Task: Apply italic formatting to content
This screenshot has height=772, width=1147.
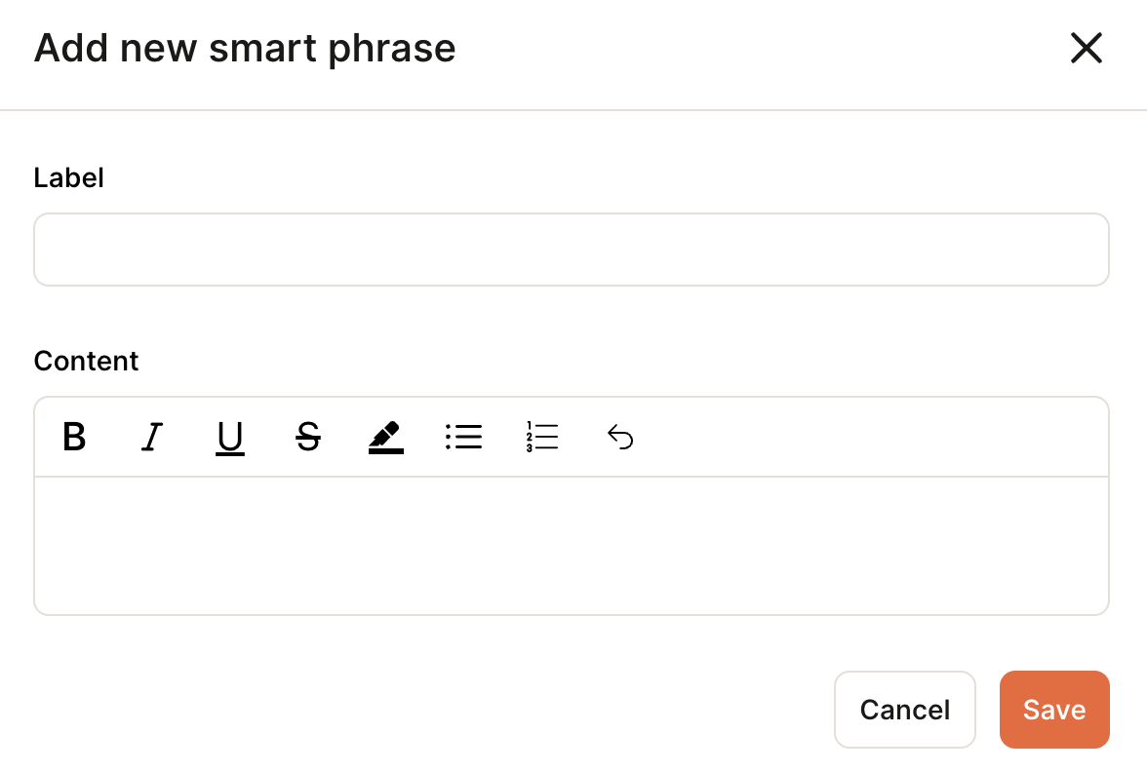Action: (151, 437)
